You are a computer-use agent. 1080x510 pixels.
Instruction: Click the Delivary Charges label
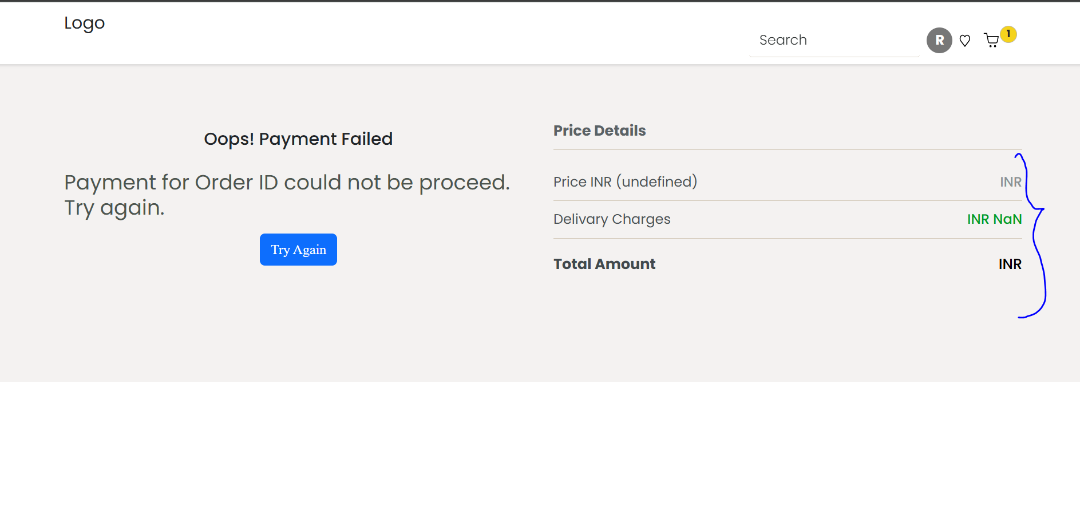coord(612,219)
